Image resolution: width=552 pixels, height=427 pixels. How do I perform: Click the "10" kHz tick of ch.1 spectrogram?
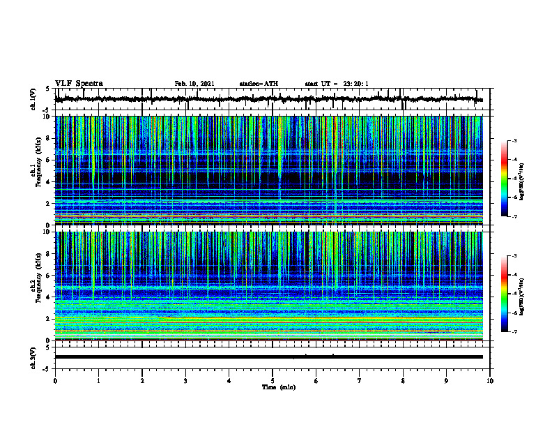(x=47, y=117)
